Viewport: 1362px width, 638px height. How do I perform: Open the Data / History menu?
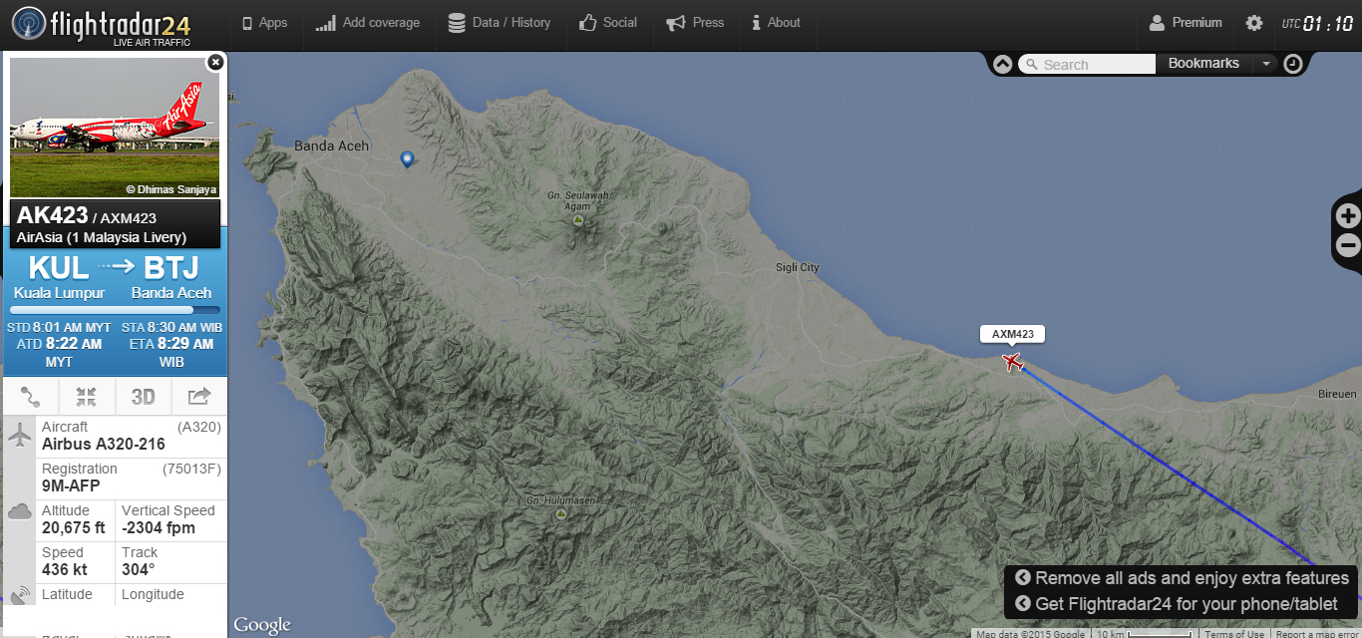pos(500,23)
